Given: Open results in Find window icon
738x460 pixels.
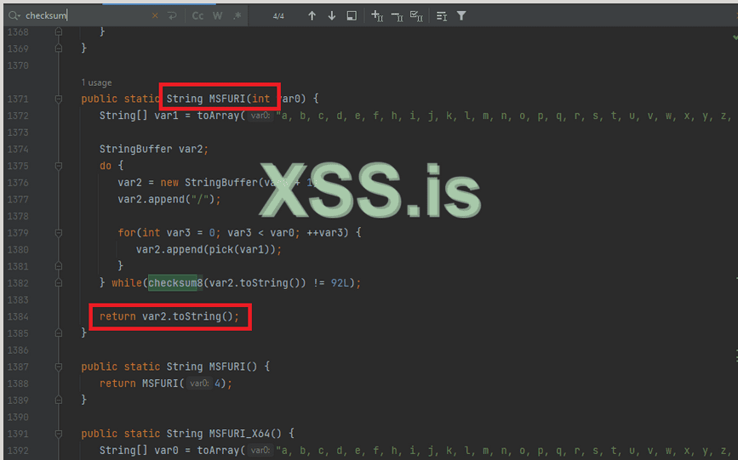Looking at the screenshot, I should (x=352, y=15).
